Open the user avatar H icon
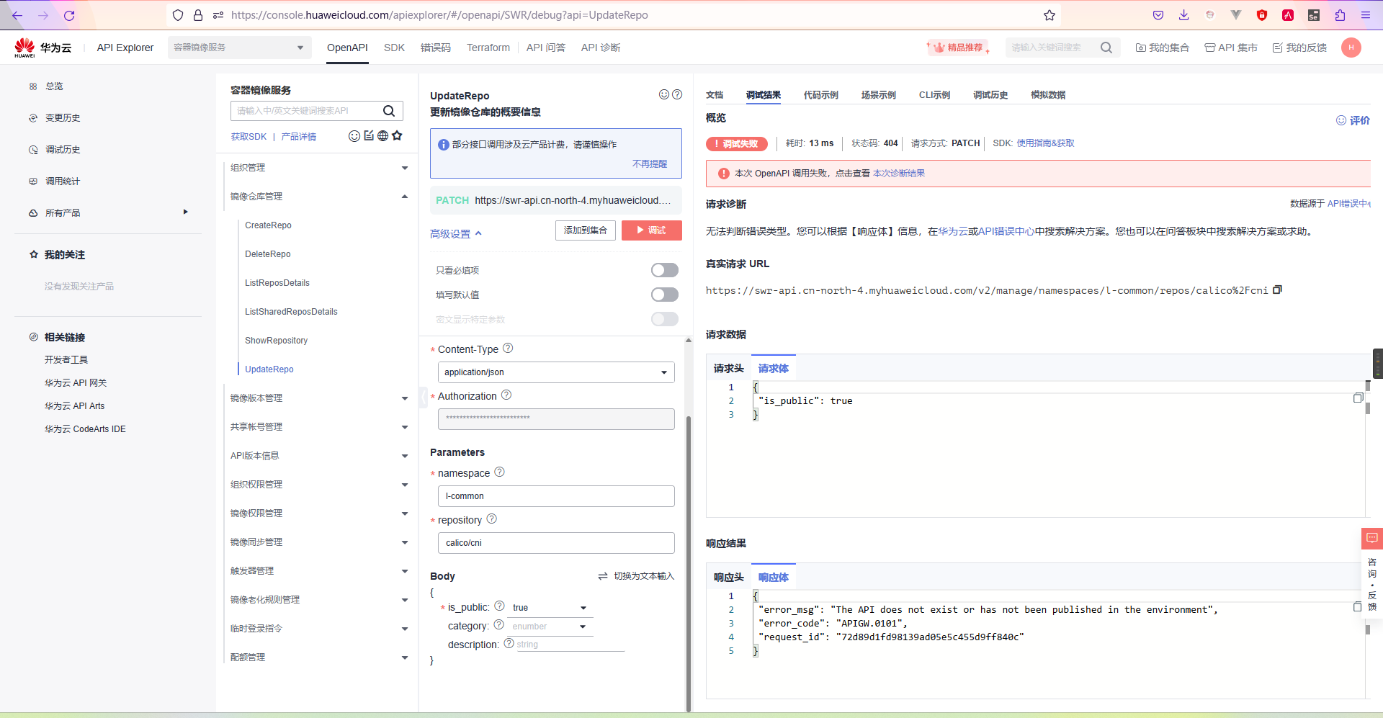 1351,48
